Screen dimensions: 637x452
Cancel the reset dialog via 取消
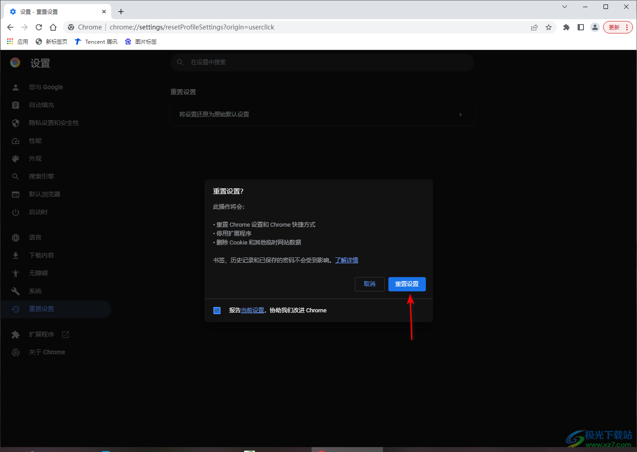[x=370, y=284]
